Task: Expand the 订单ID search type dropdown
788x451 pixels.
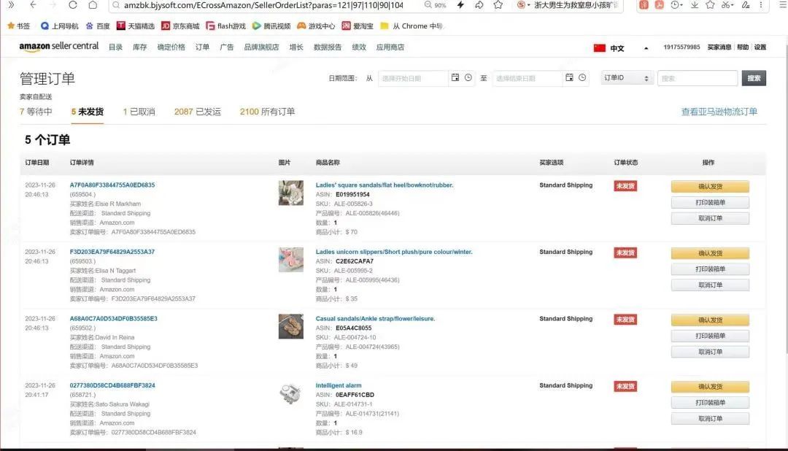Action: 626,78
